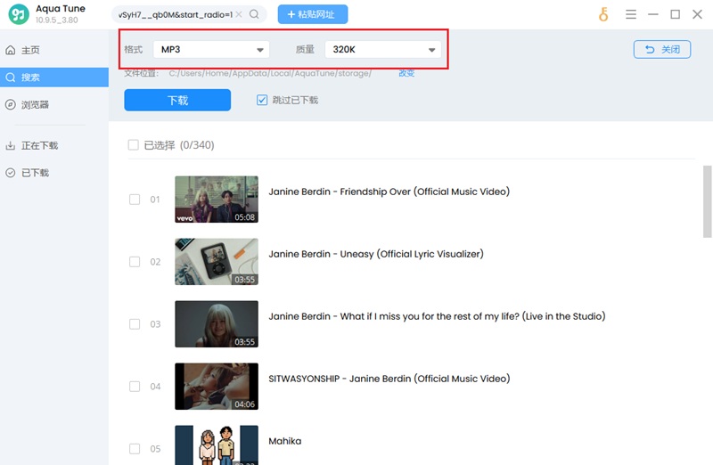Open the 格式 MP3 format dropdown
The height and width of the screenshot is (465, 713).
click(x=211, y=49)
